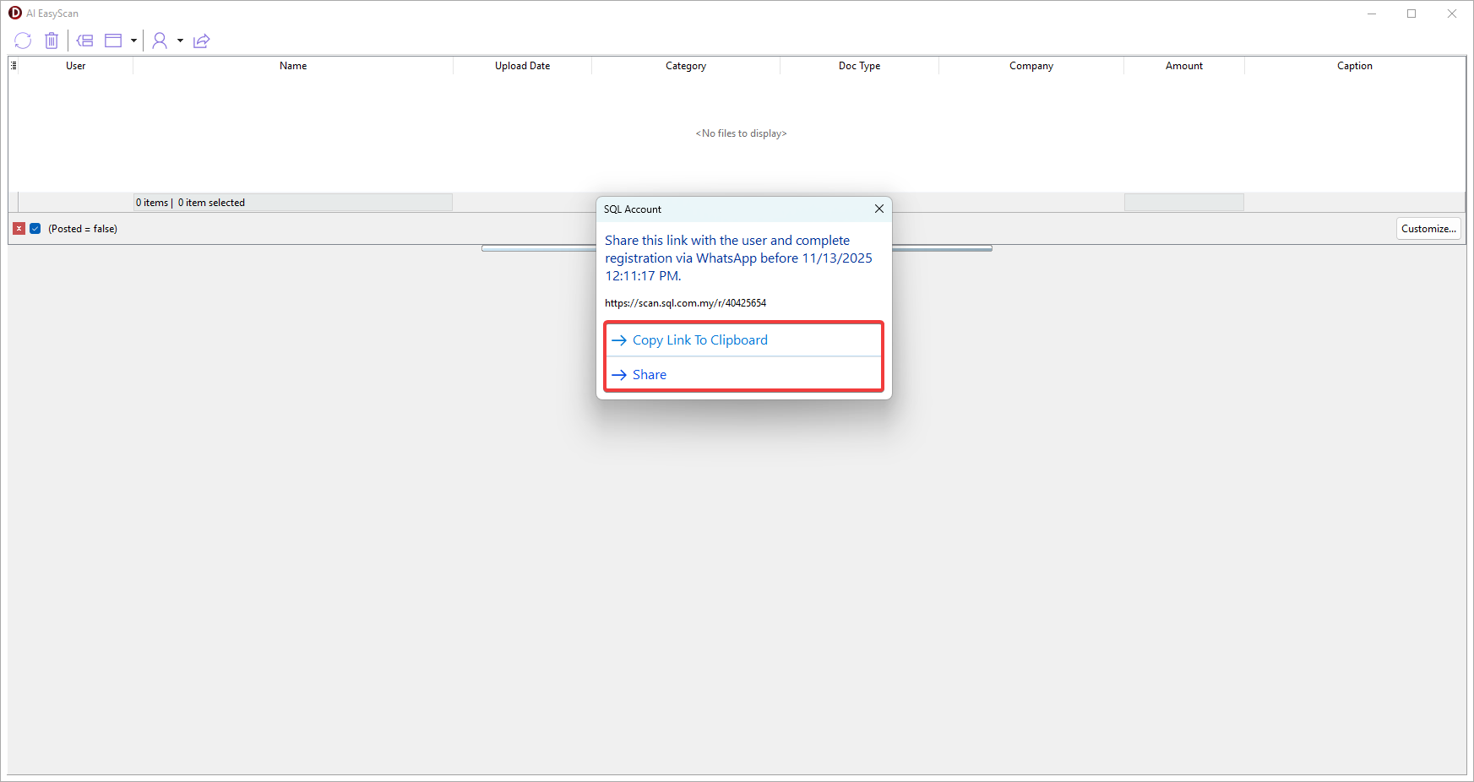The width and height of the screenshot is (1474, 782).
Task: Click the window layout toolbar icon
Action: (113, 41)
